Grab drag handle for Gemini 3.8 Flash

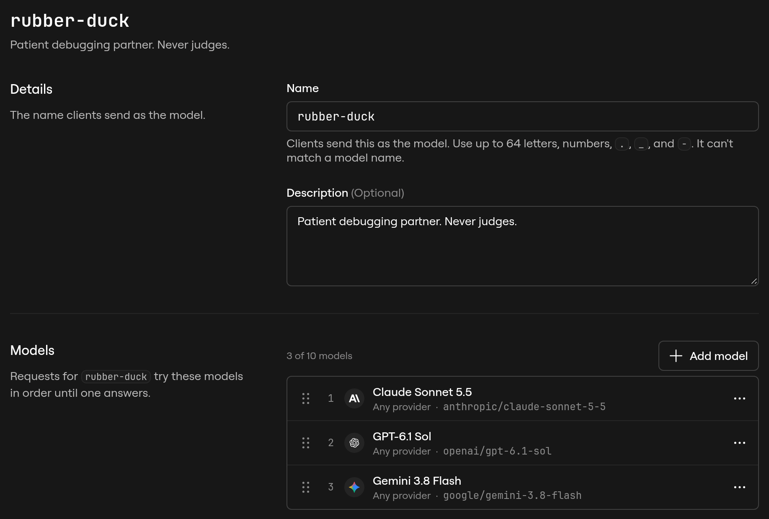pyautogui.click(x=306, y=487)
